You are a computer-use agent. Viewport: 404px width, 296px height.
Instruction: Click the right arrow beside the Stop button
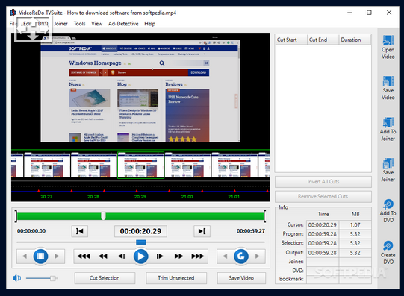click(57, 256)
